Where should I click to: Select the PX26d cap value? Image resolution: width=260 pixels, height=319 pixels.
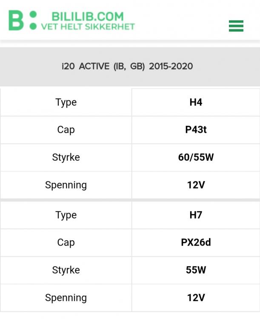click(196, 242)
